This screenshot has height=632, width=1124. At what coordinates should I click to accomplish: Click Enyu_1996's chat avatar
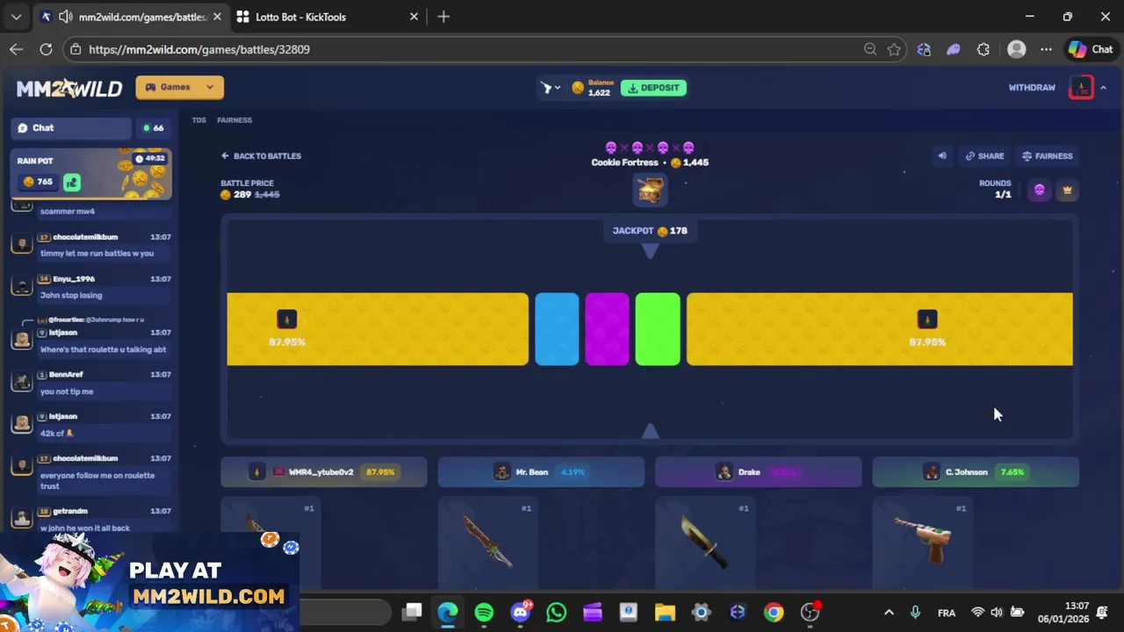[23, 285]
